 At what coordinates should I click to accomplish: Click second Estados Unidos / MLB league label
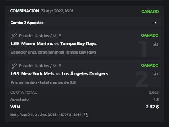tap(40, 66)
